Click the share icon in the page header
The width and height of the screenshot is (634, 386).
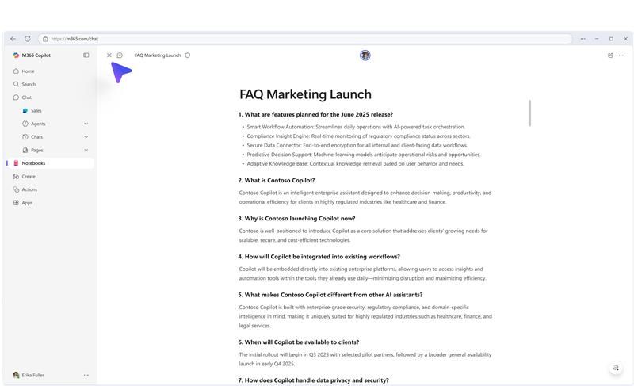point(610,55)
